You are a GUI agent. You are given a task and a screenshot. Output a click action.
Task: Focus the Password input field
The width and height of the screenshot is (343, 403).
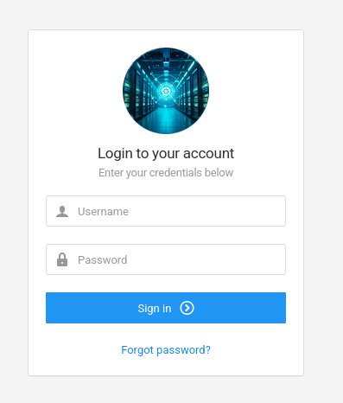coord(166,259)
